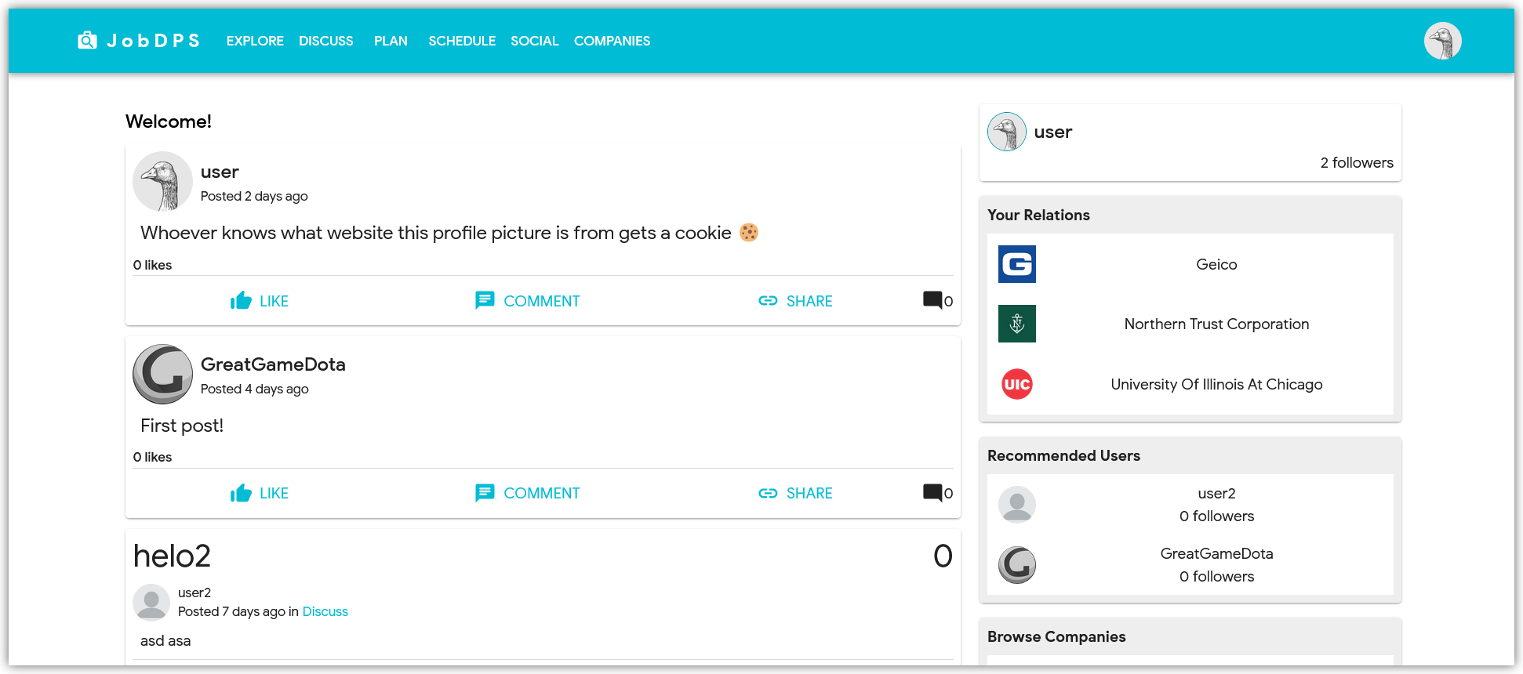Image resolution: width=1523 pixels, height=674 pixels.
Task: Click user2's gray avatar in Recommended Users
Action: pyautogui.click(x=1016, y=505)
